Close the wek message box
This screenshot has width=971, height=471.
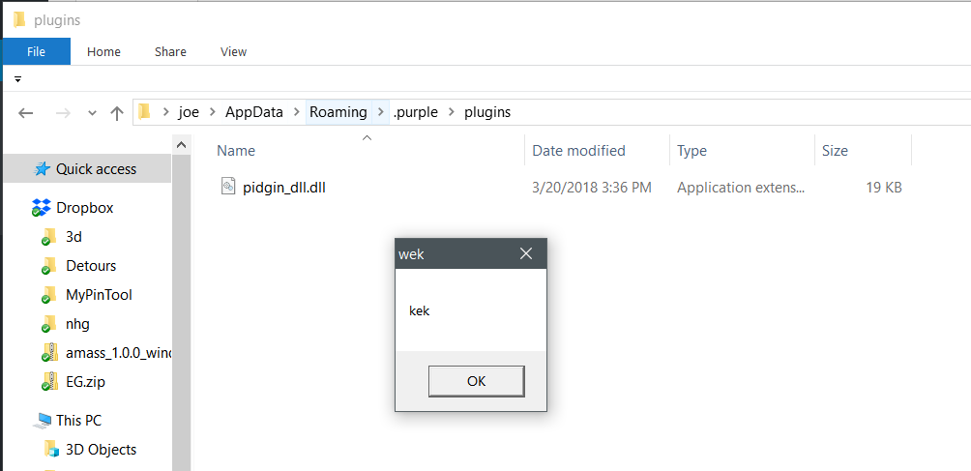[526, 253]
